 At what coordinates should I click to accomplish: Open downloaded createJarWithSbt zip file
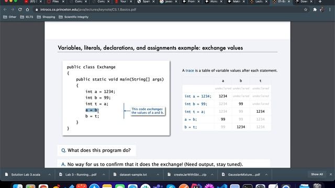pyautogui.click(x=187, y=174)
